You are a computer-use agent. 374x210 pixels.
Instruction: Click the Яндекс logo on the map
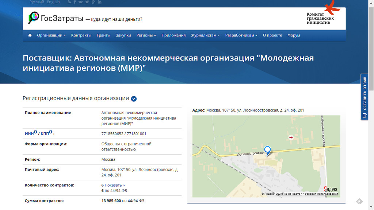[x=331, y=189]
